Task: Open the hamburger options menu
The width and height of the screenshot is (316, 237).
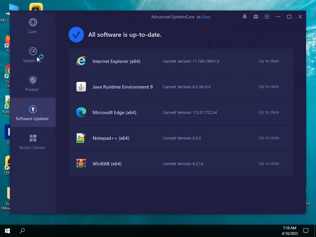Action: [x=267, y=17]
